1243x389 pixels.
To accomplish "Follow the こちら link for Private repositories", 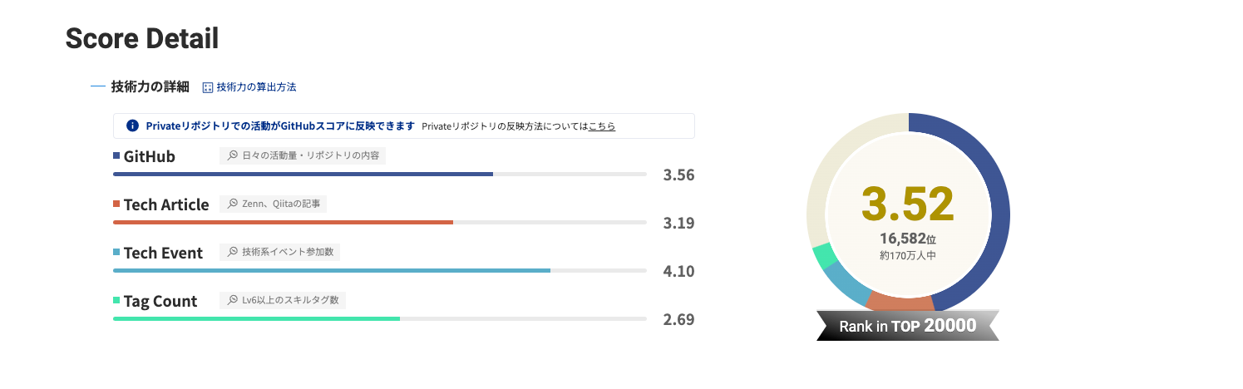I will pyautogui.click(x=602, y=126).
